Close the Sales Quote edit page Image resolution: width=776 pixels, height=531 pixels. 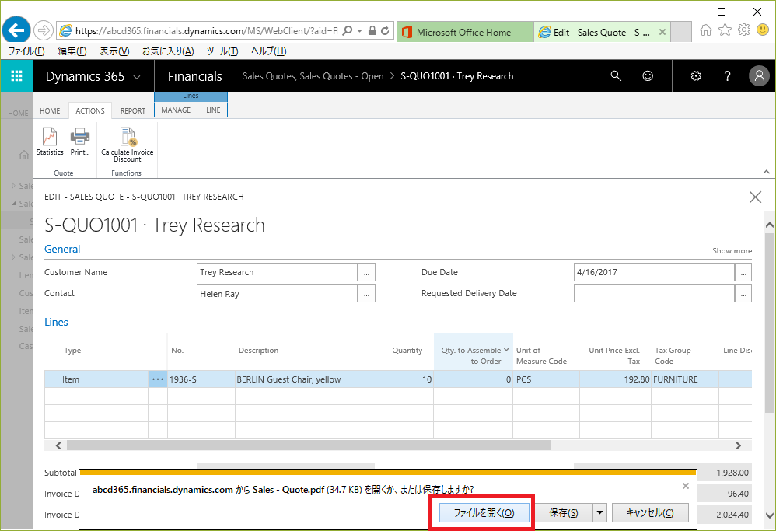[755, 197]
